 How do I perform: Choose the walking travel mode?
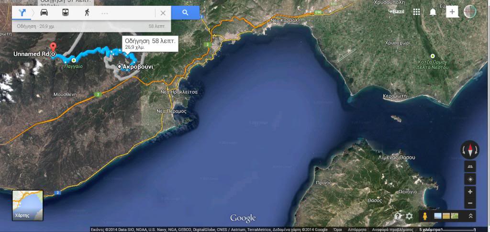click(87, 13)
